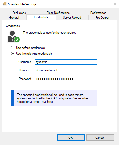Click the Credentials group heading label
Viewport: 119px width, 145px height.
click(13, 26)
